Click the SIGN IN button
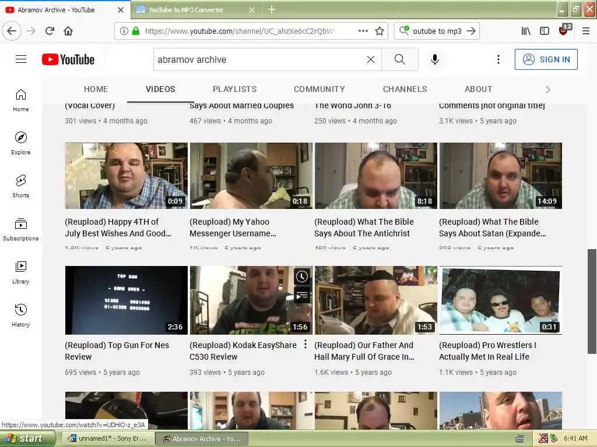Screen dimensions: 597x447 coord(546,59)
